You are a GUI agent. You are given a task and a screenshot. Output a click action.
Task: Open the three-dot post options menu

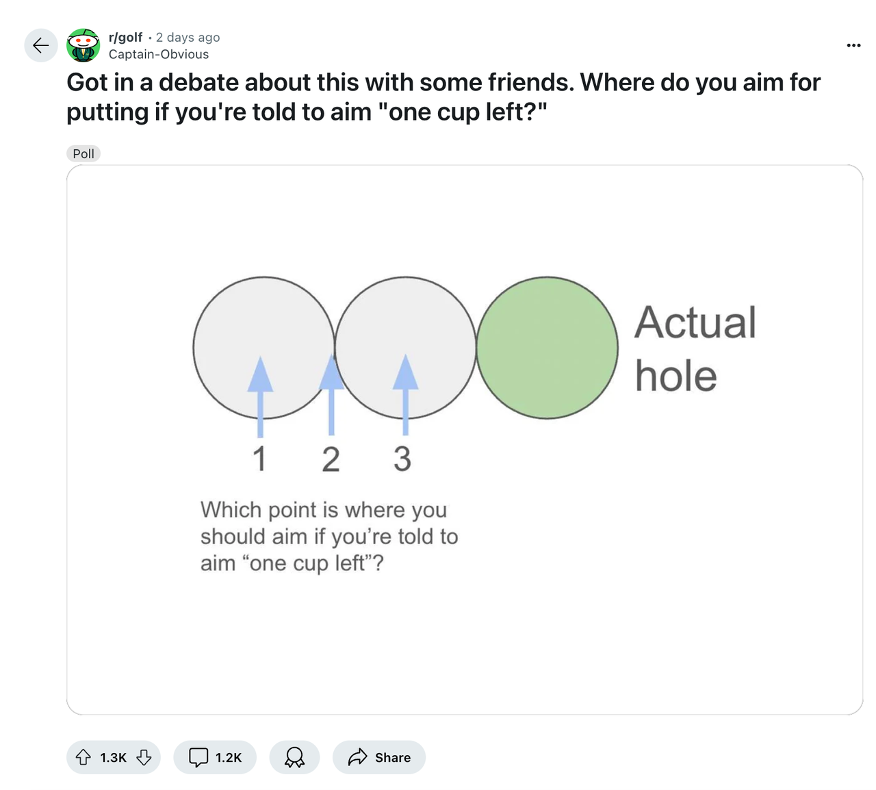(853, 46)
